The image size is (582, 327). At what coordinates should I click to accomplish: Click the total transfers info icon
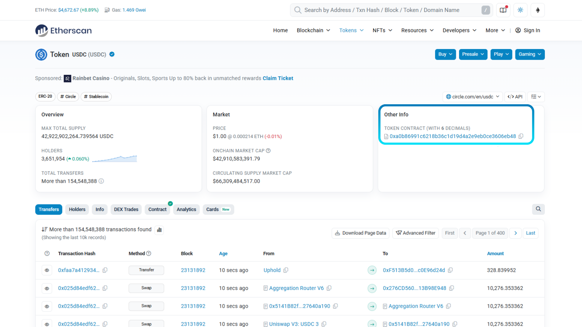point(101,181)
